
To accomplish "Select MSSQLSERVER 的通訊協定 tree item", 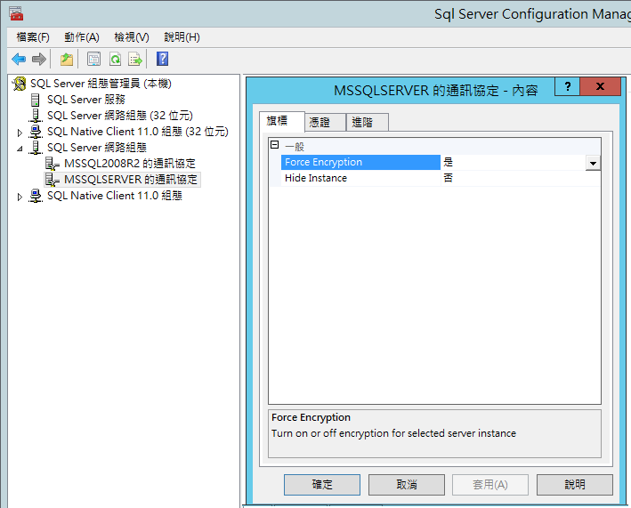I will (x=131, y=180).
